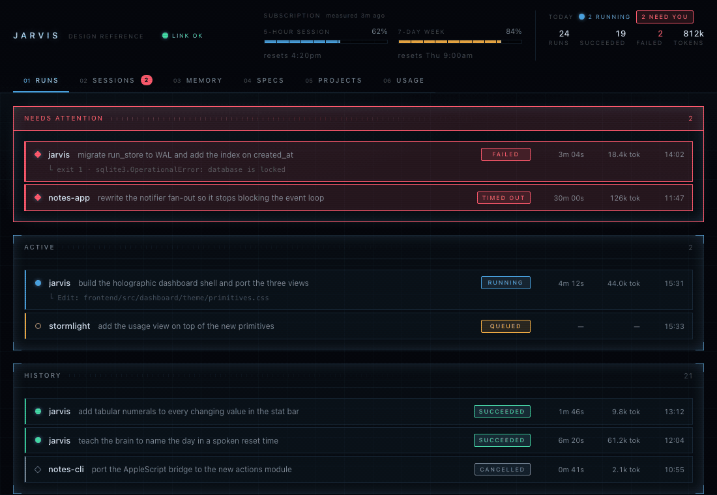Click the green LINK OK status dot
Screen dimensions: 717x495
[x=165, y=36]
